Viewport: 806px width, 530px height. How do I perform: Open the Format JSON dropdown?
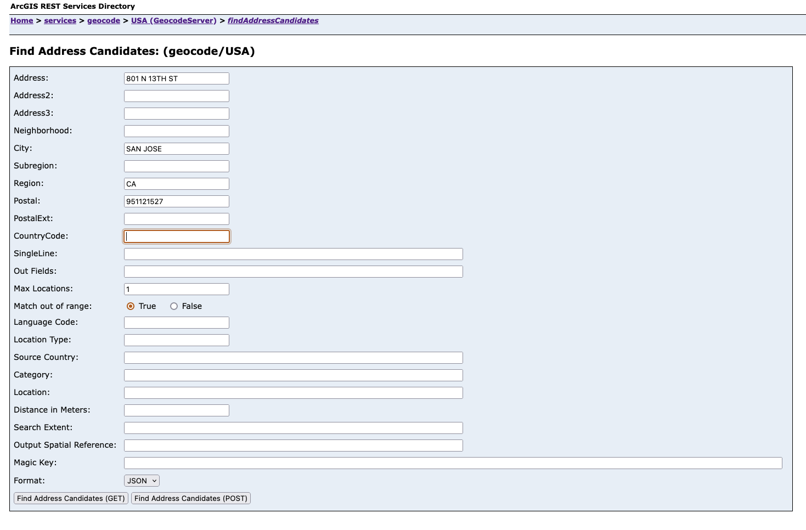[x=142, y=481]
